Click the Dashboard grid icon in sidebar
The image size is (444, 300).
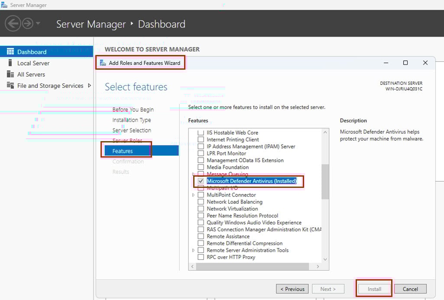(10, 52)
